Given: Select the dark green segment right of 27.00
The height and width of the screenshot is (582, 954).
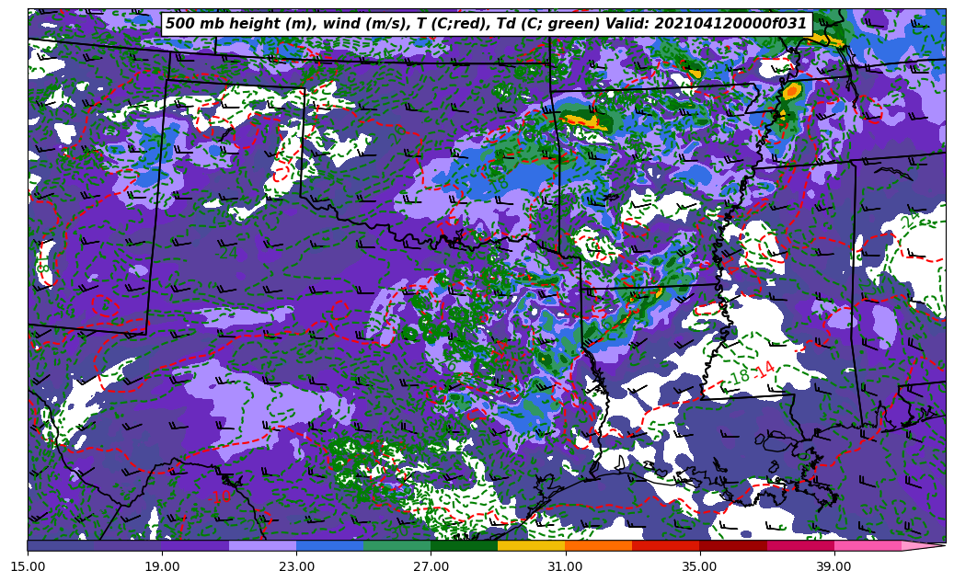Looking at the screenshot, I should (x=464, y=545).
